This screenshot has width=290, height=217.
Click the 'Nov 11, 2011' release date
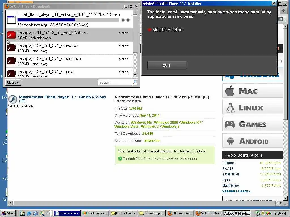click(x=150, y=116)
